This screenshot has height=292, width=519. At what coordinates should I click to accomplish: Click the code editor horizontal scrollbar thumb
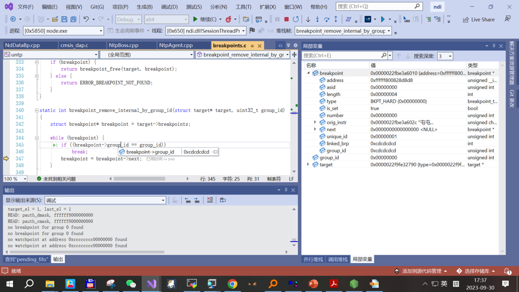coord(139,179)
